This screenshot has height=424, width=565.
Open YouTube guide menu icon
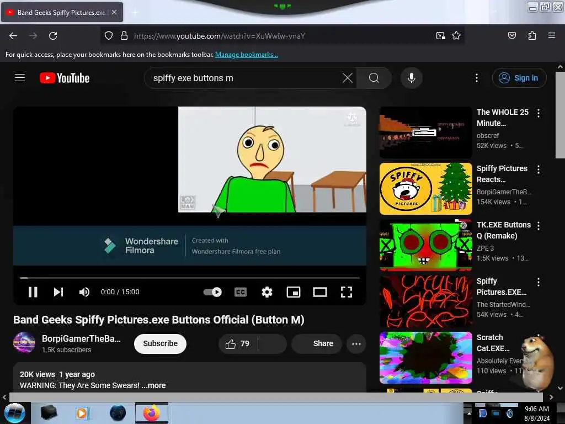pyautogui.click(x=20, y=78)
